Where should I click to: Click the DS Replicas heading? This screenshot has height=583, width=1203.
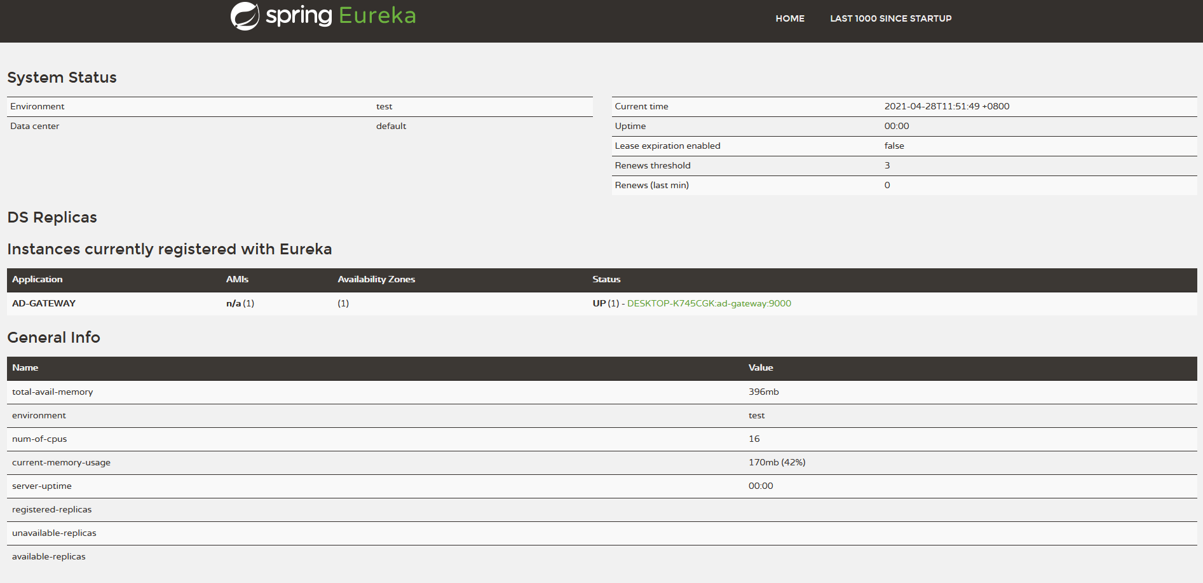(52, 217)
